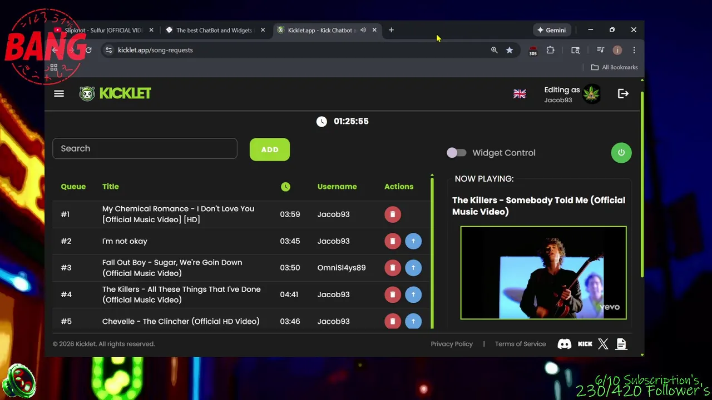Move I'm not okay up in queue
The height and width of the screenshot is (400, 712).
click(x=413, y=241)
